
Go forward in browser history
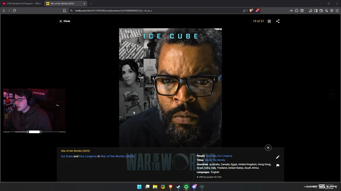click(9, 11)
